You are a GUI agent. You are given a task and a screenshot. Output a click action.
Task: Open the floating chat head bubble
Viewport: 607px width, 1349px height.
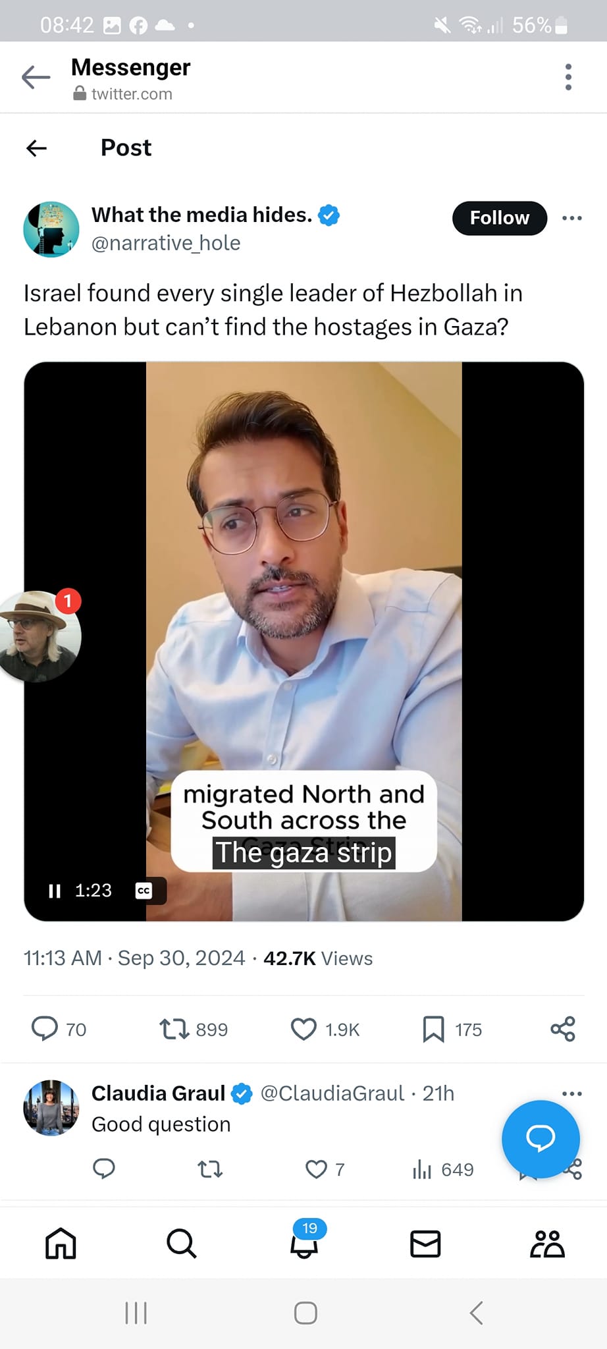pyautogui.click(x=40, y=636)
